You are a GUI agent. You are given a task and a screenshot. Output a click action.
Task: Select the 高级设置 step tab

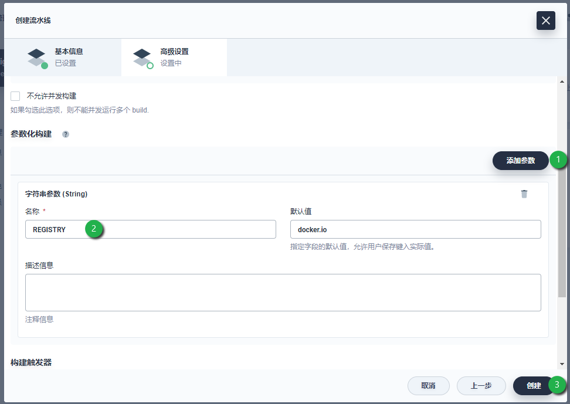[x=174, y=57]
